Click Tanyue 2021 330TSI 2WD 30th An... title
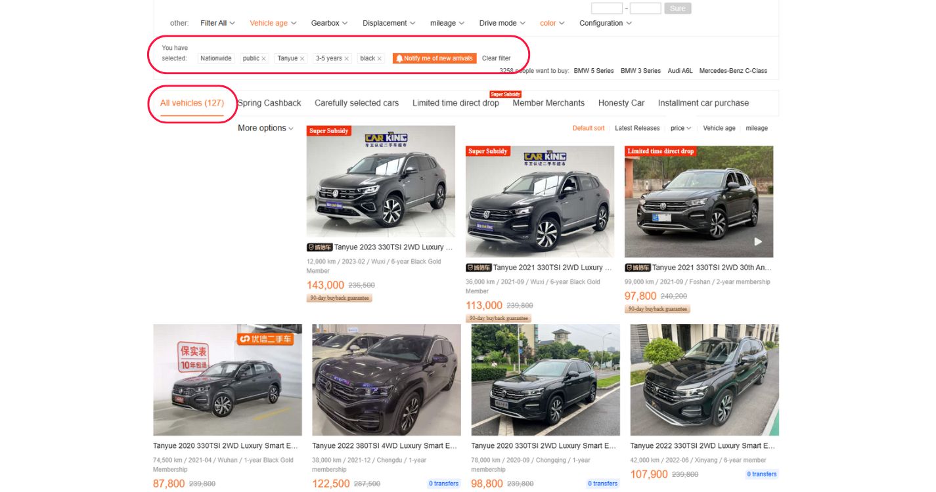 coord(712,268)
